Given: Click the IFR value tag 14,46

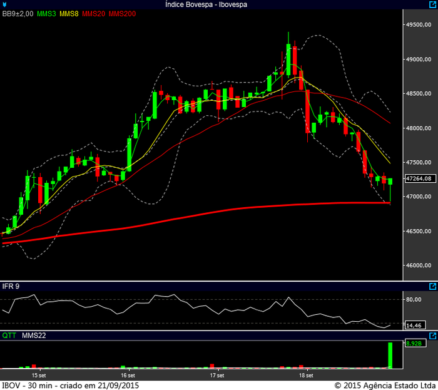Looking at the screenshot, I should click(x=414, y=325).
